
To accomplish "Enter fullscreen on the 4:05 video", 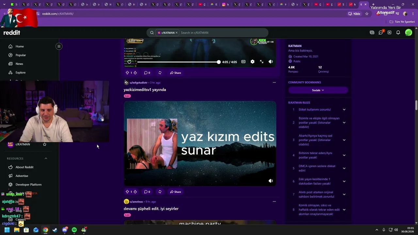I will (262, 62).
